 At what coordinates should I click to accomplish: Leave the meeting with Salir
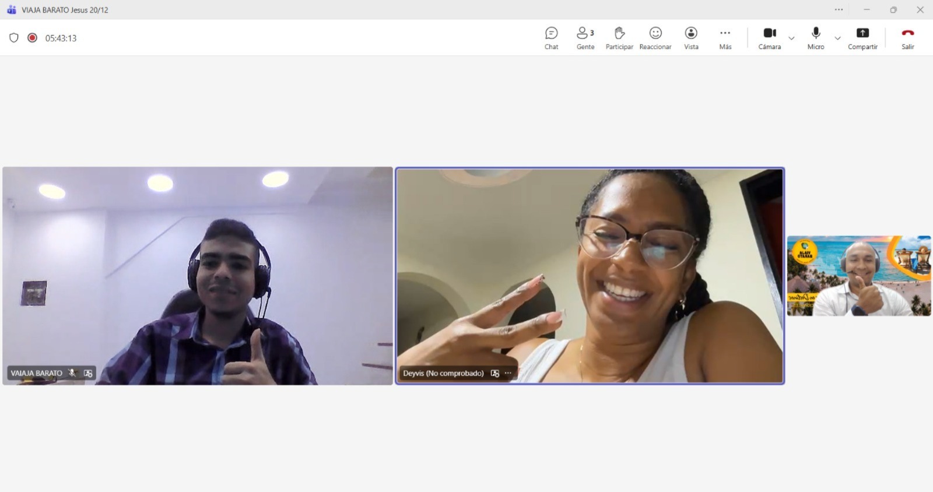pos(907,38)
